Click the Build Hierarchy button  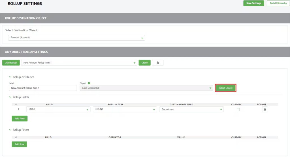click(x=278, y=3)
